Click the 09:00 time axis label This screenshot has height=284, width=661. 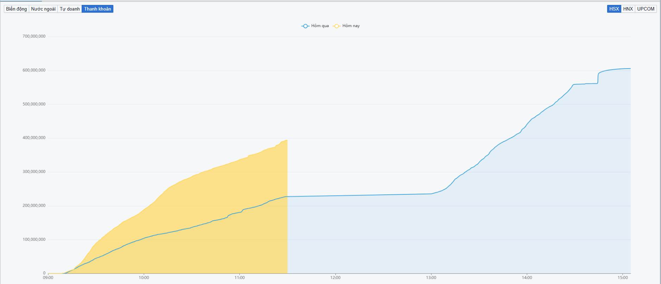tap(48, 278)
